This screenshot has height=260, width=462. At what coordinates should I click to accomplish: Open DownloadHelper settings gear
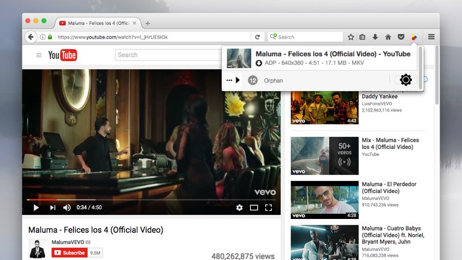point(406,80)
